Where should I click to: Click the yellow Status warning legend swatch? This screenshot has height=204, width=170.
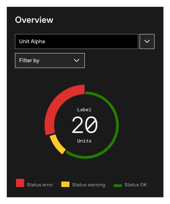coord(65,184)
